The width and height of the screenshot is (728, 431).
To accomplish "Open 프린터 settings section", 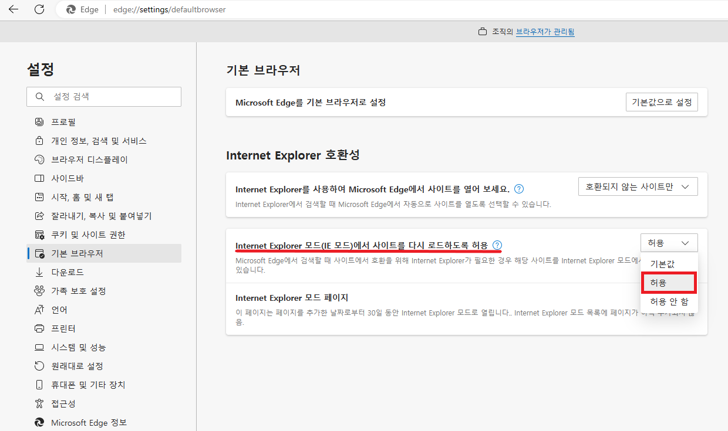I will pos(104,328).
